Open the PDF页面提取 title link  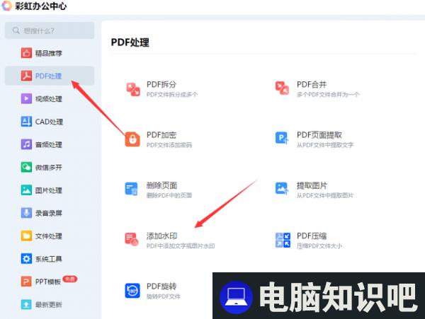[319, 134]
